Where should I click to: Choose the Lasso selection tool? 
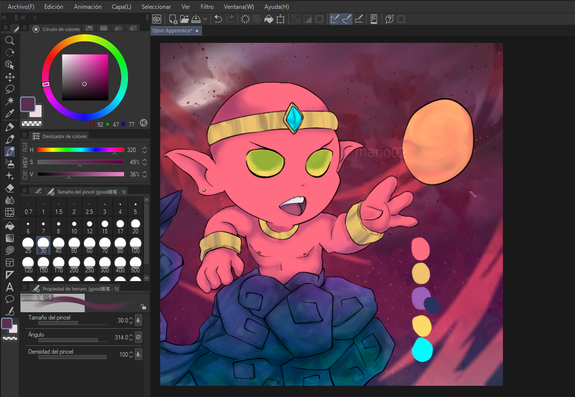pos(9,90)
